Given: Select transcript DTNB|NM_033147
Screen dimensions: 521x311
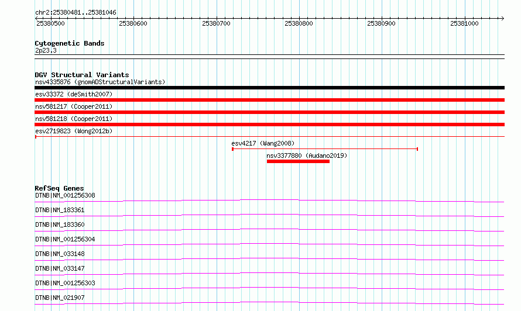Looking at the screenshot, I should coord(60,268).
